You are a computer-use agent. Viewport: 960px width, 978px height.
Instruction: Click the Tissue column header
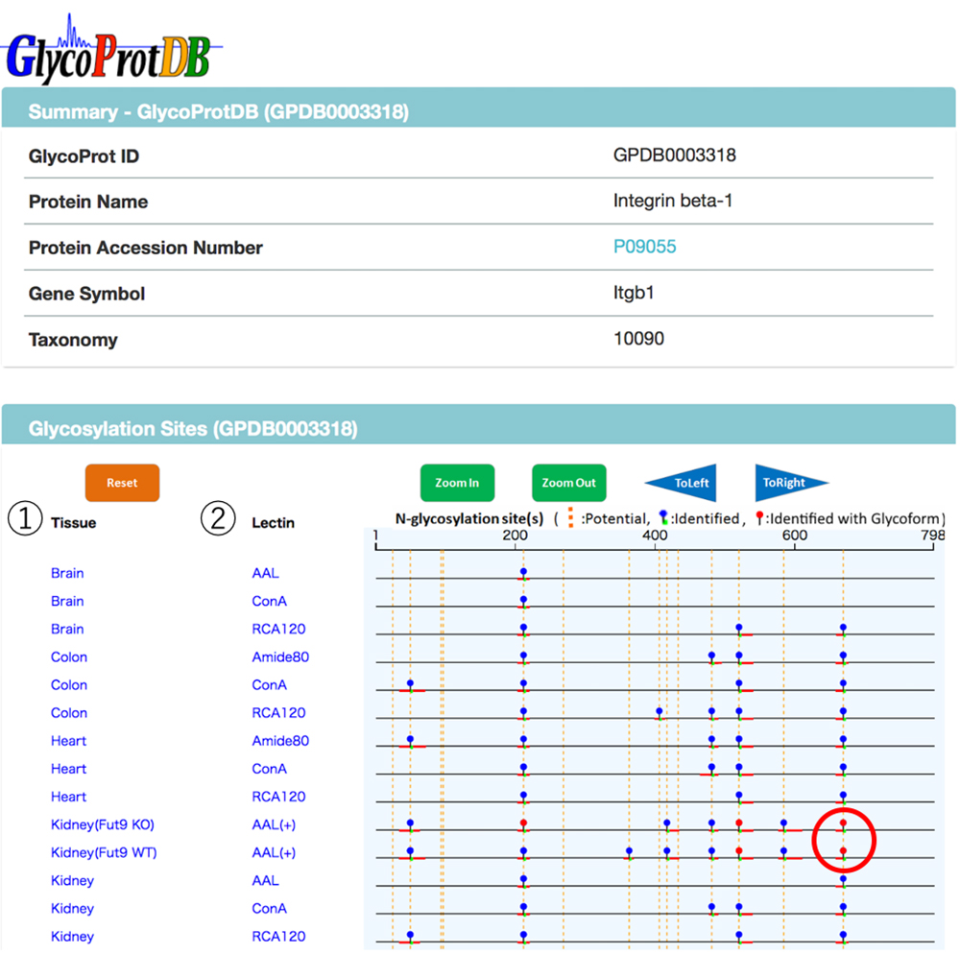point(74,523)
